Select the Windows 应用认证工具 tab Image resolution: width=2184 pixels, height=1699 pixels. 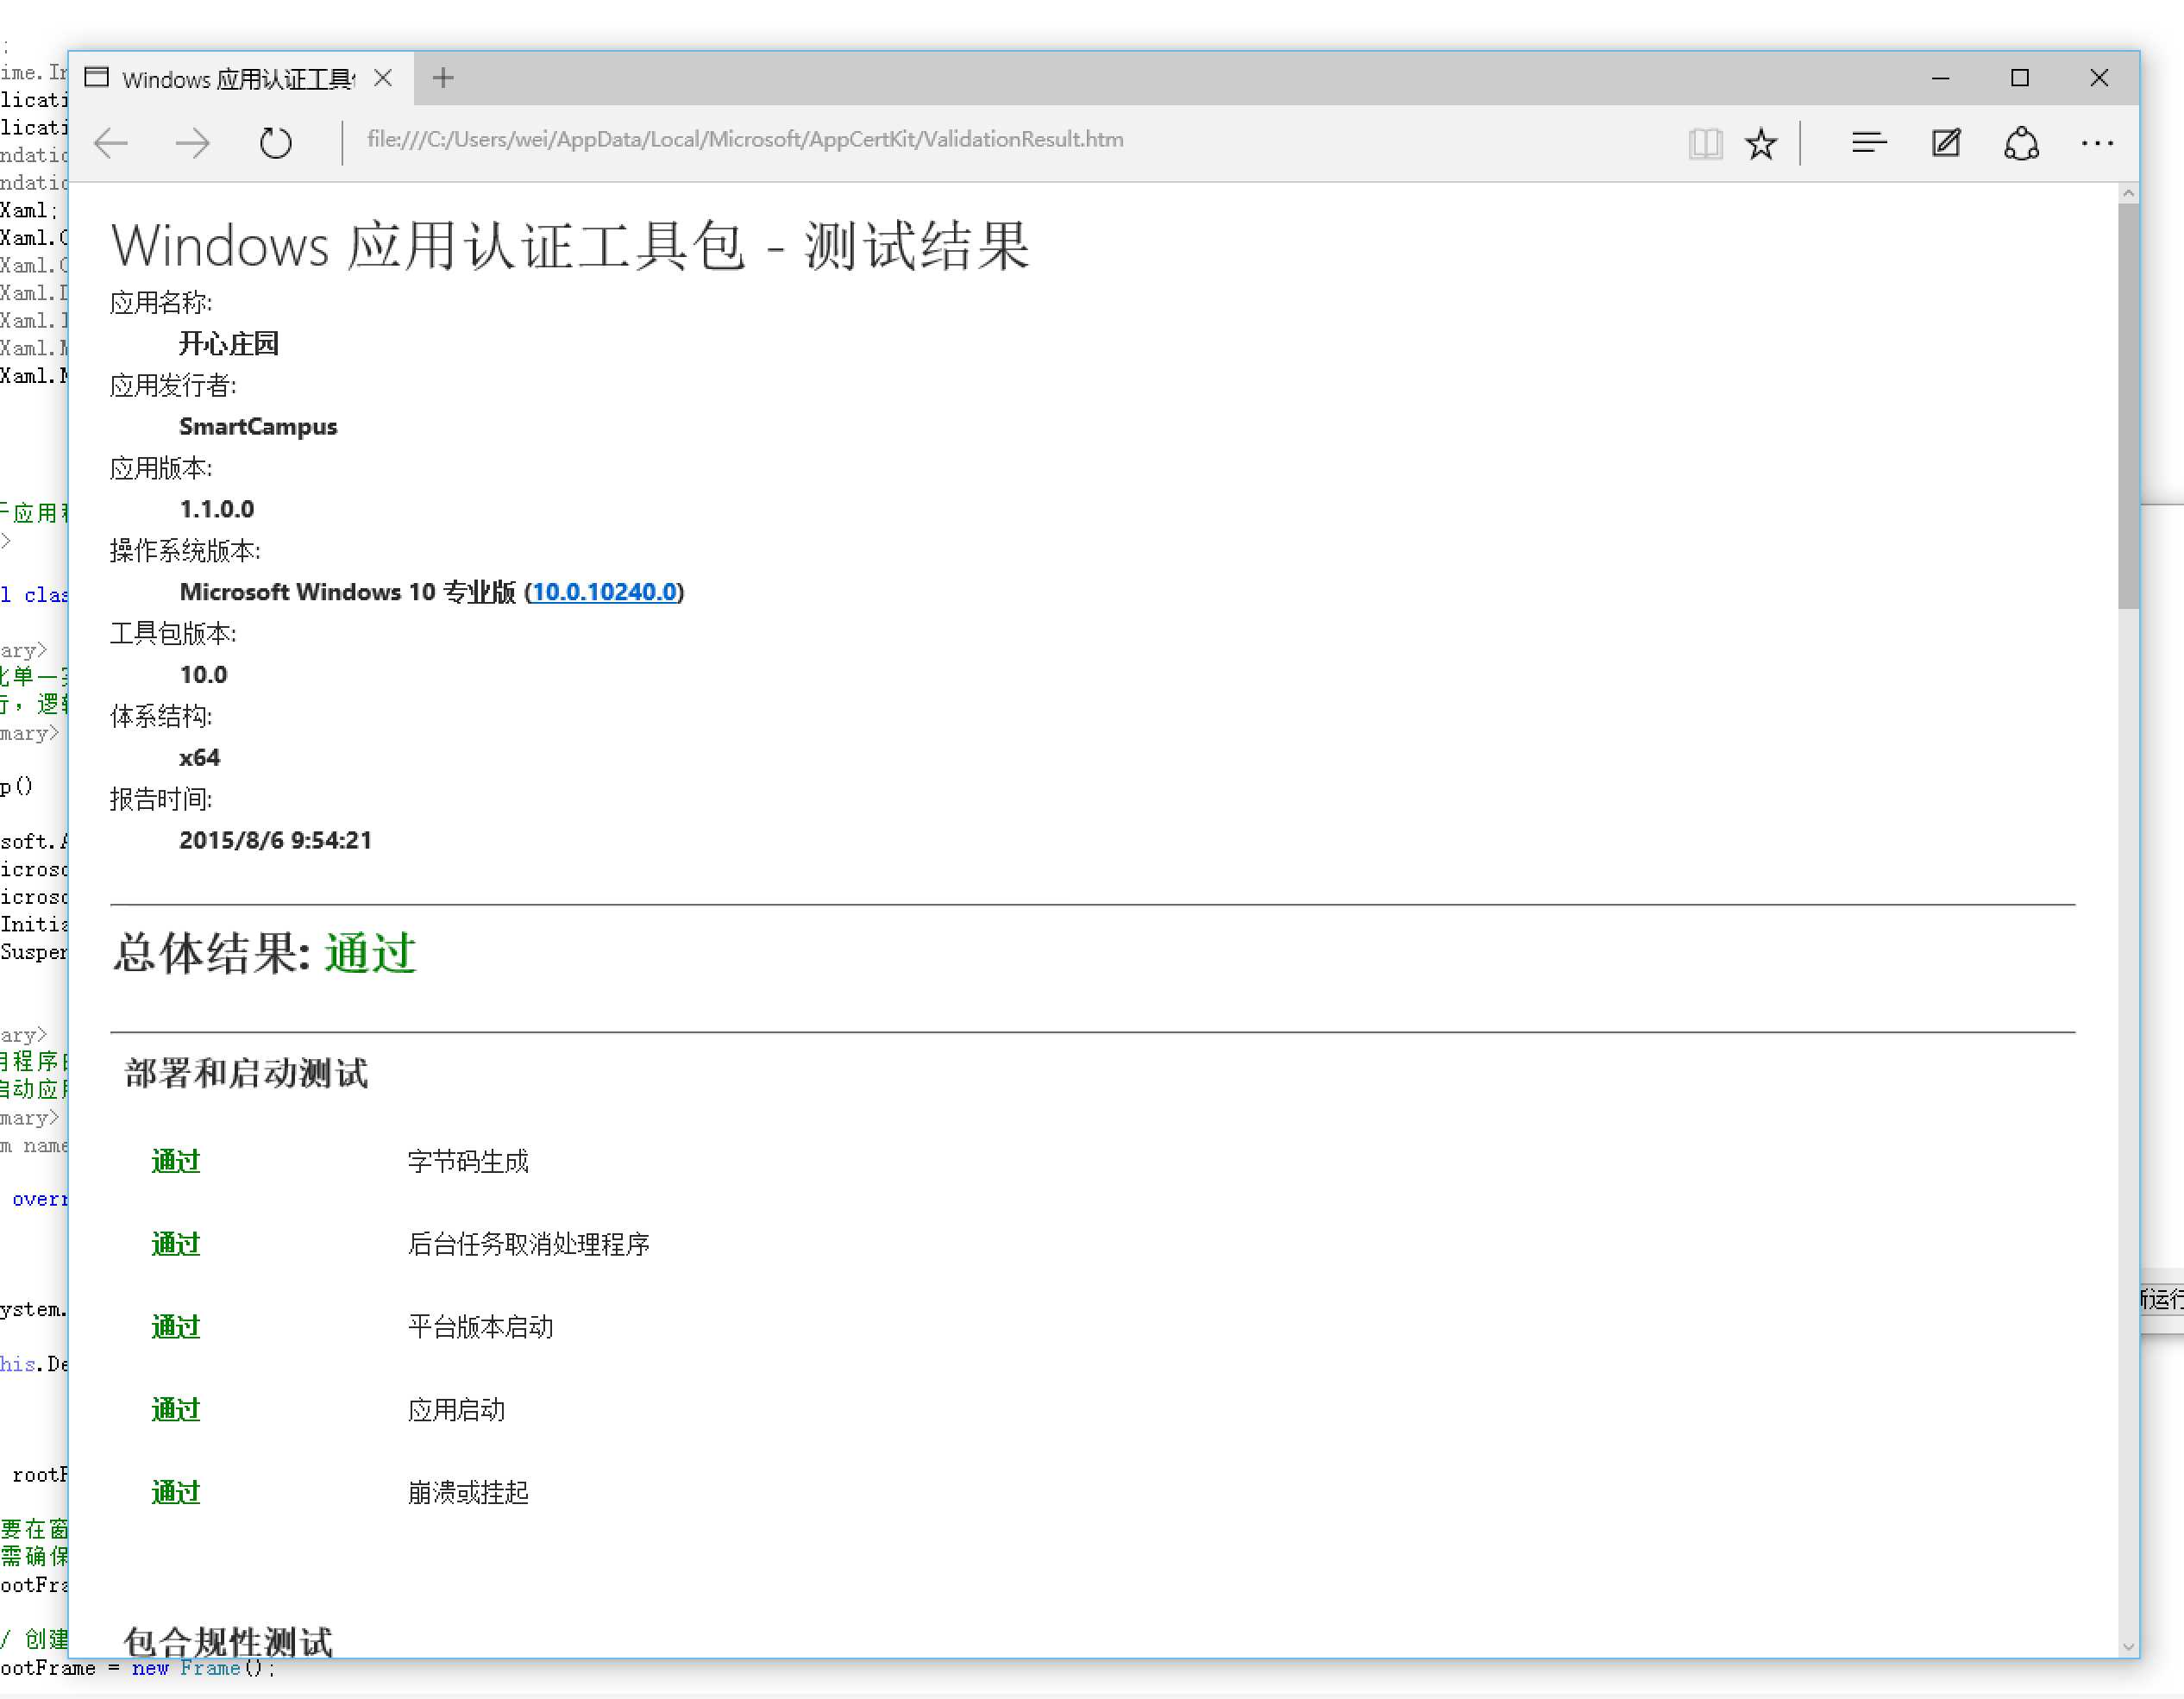click(235, 79)
